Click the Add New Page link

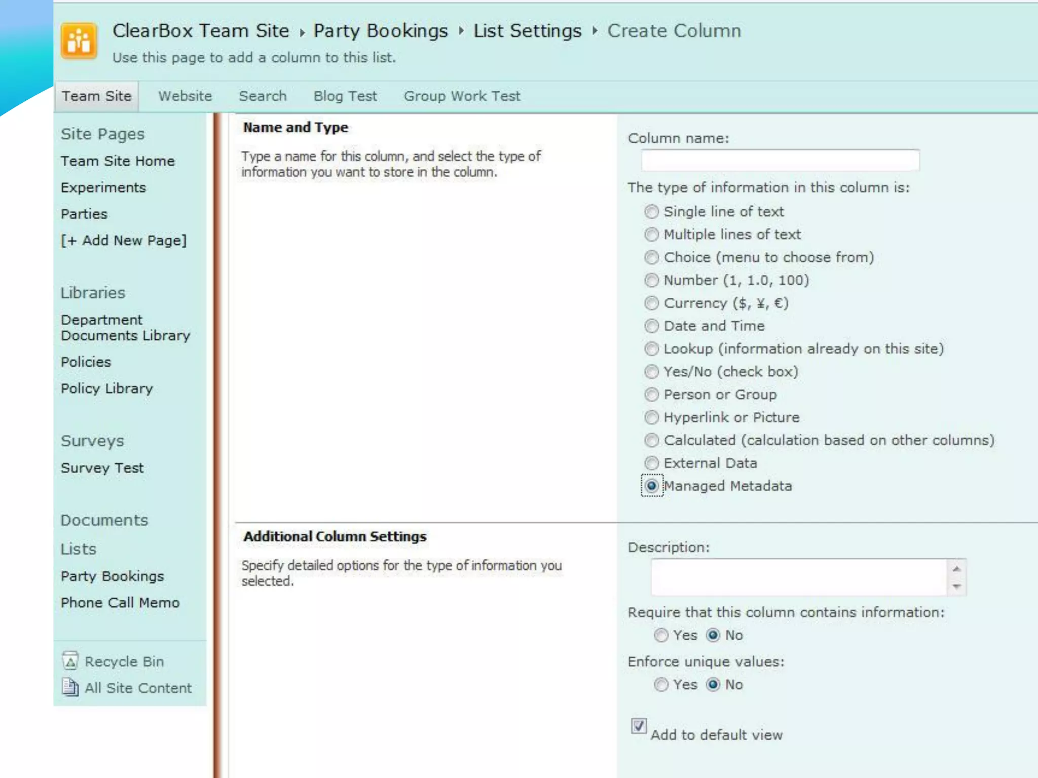[x=124, y=241]
